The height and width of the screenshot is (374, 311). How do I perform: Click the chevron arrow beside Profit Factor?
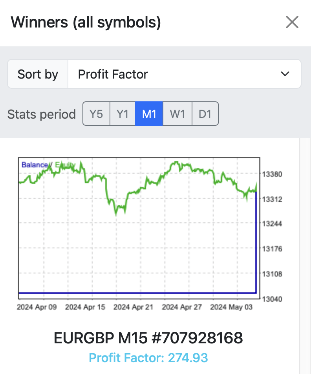tap(285, 74)
